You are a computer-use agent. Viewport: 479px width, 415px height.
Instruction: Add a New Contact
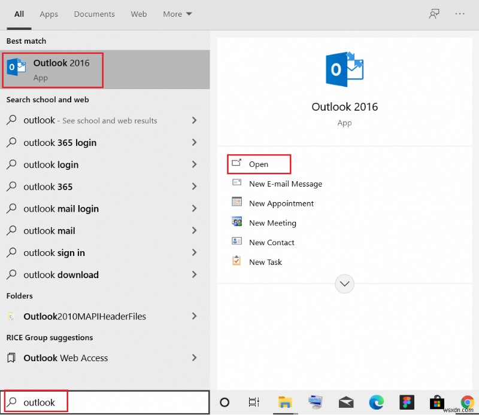271,242
